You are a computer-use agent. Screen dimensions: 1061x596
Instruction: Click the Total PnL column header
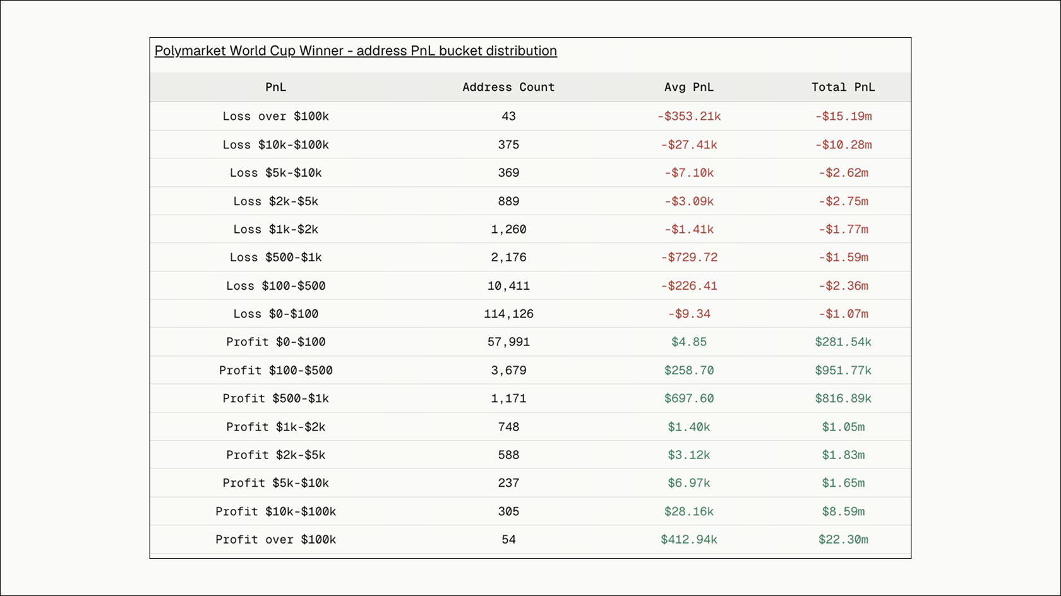pos(843,87)
